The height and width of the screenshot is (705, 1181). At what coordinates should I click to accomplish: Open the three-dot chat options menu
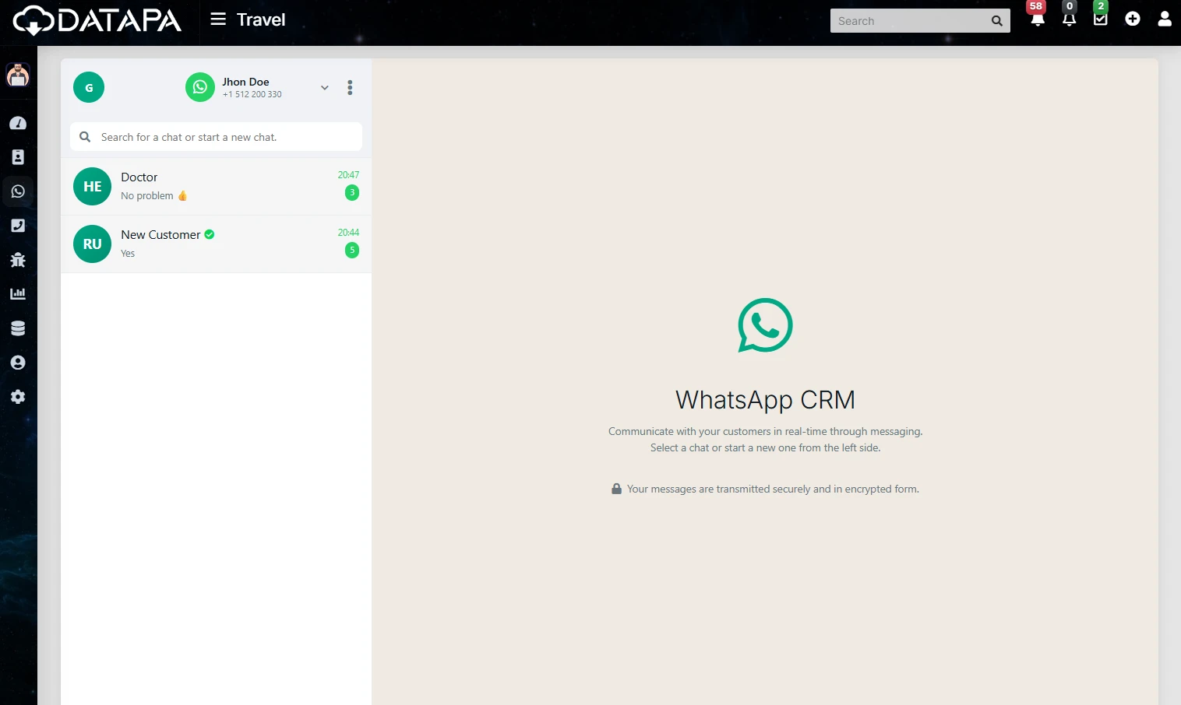point(350,88)
